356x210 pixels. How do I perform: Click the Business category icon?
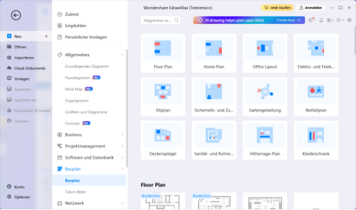[x=60, y=135]
